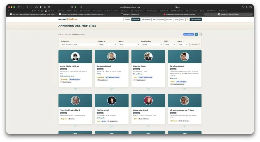Click the Safari share icon
Image resolution: width=260 pixels, height=142 pixels.
click(x=242, y=7)
